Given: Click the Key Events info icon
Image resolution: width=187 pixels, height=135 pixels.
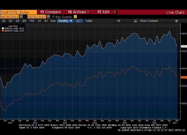Looking at the screenshot, I should click(x=75, y=17).
